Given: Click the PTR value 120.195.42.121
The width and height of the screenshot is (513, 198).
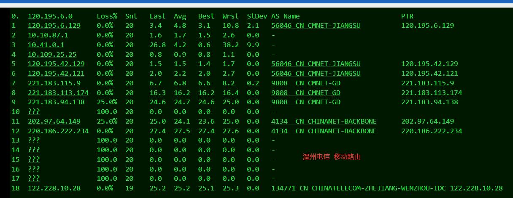Looking at the screenshot, I should click(429, 73).
